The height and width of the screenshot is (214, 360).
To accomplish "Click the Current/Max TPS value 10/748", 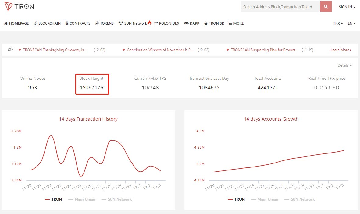I will 150,88.
